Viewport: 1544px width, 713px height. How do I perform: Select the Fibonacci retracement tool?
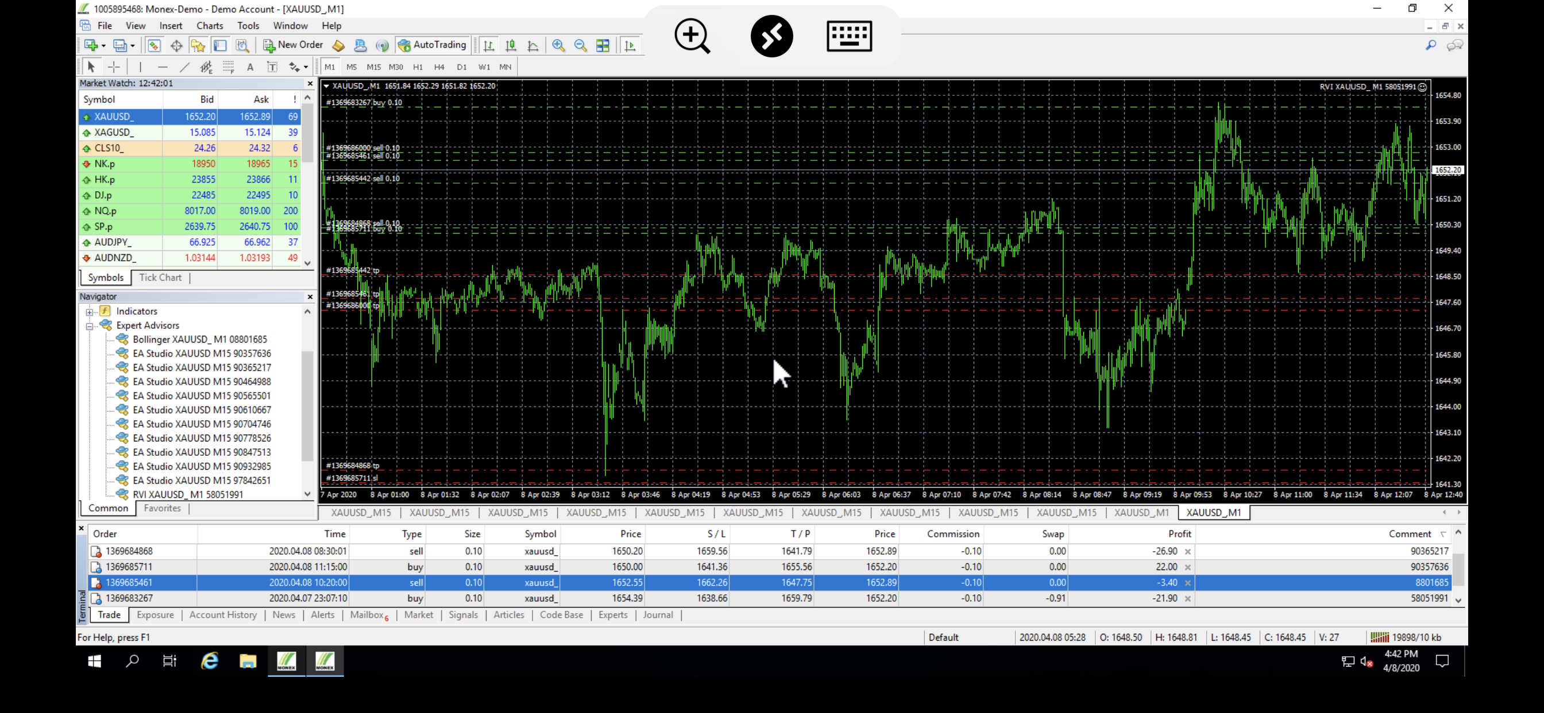(229, 67)
